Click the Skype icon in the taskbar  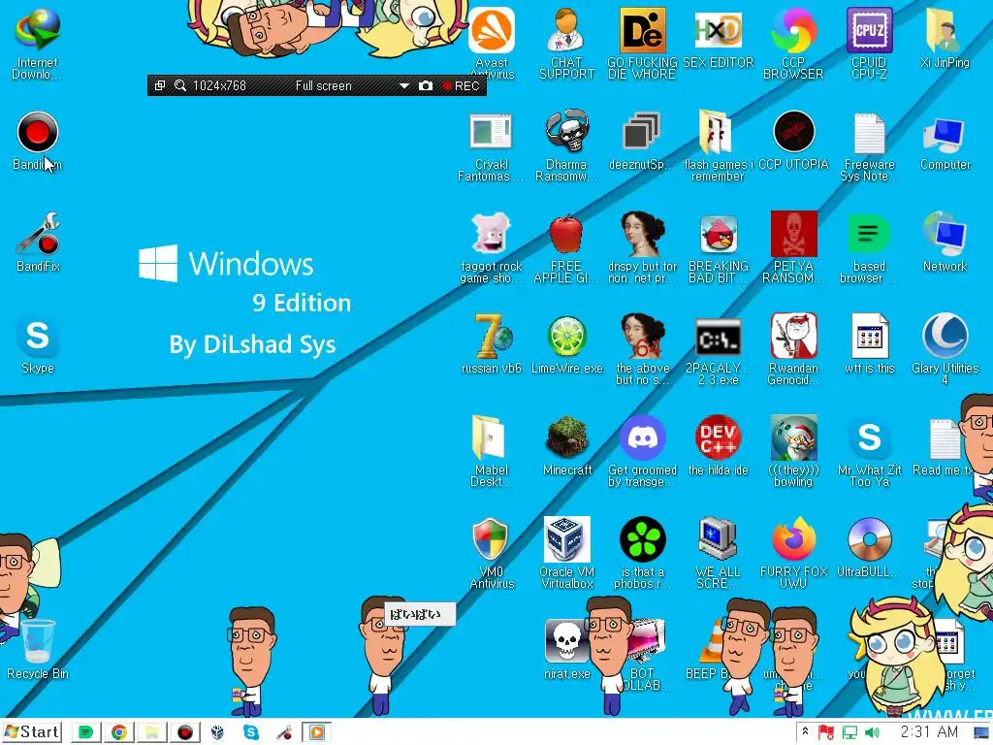251,732
